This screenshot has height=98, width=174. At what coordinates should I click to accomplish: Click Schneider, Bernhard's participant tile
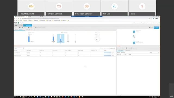[87, 8]
